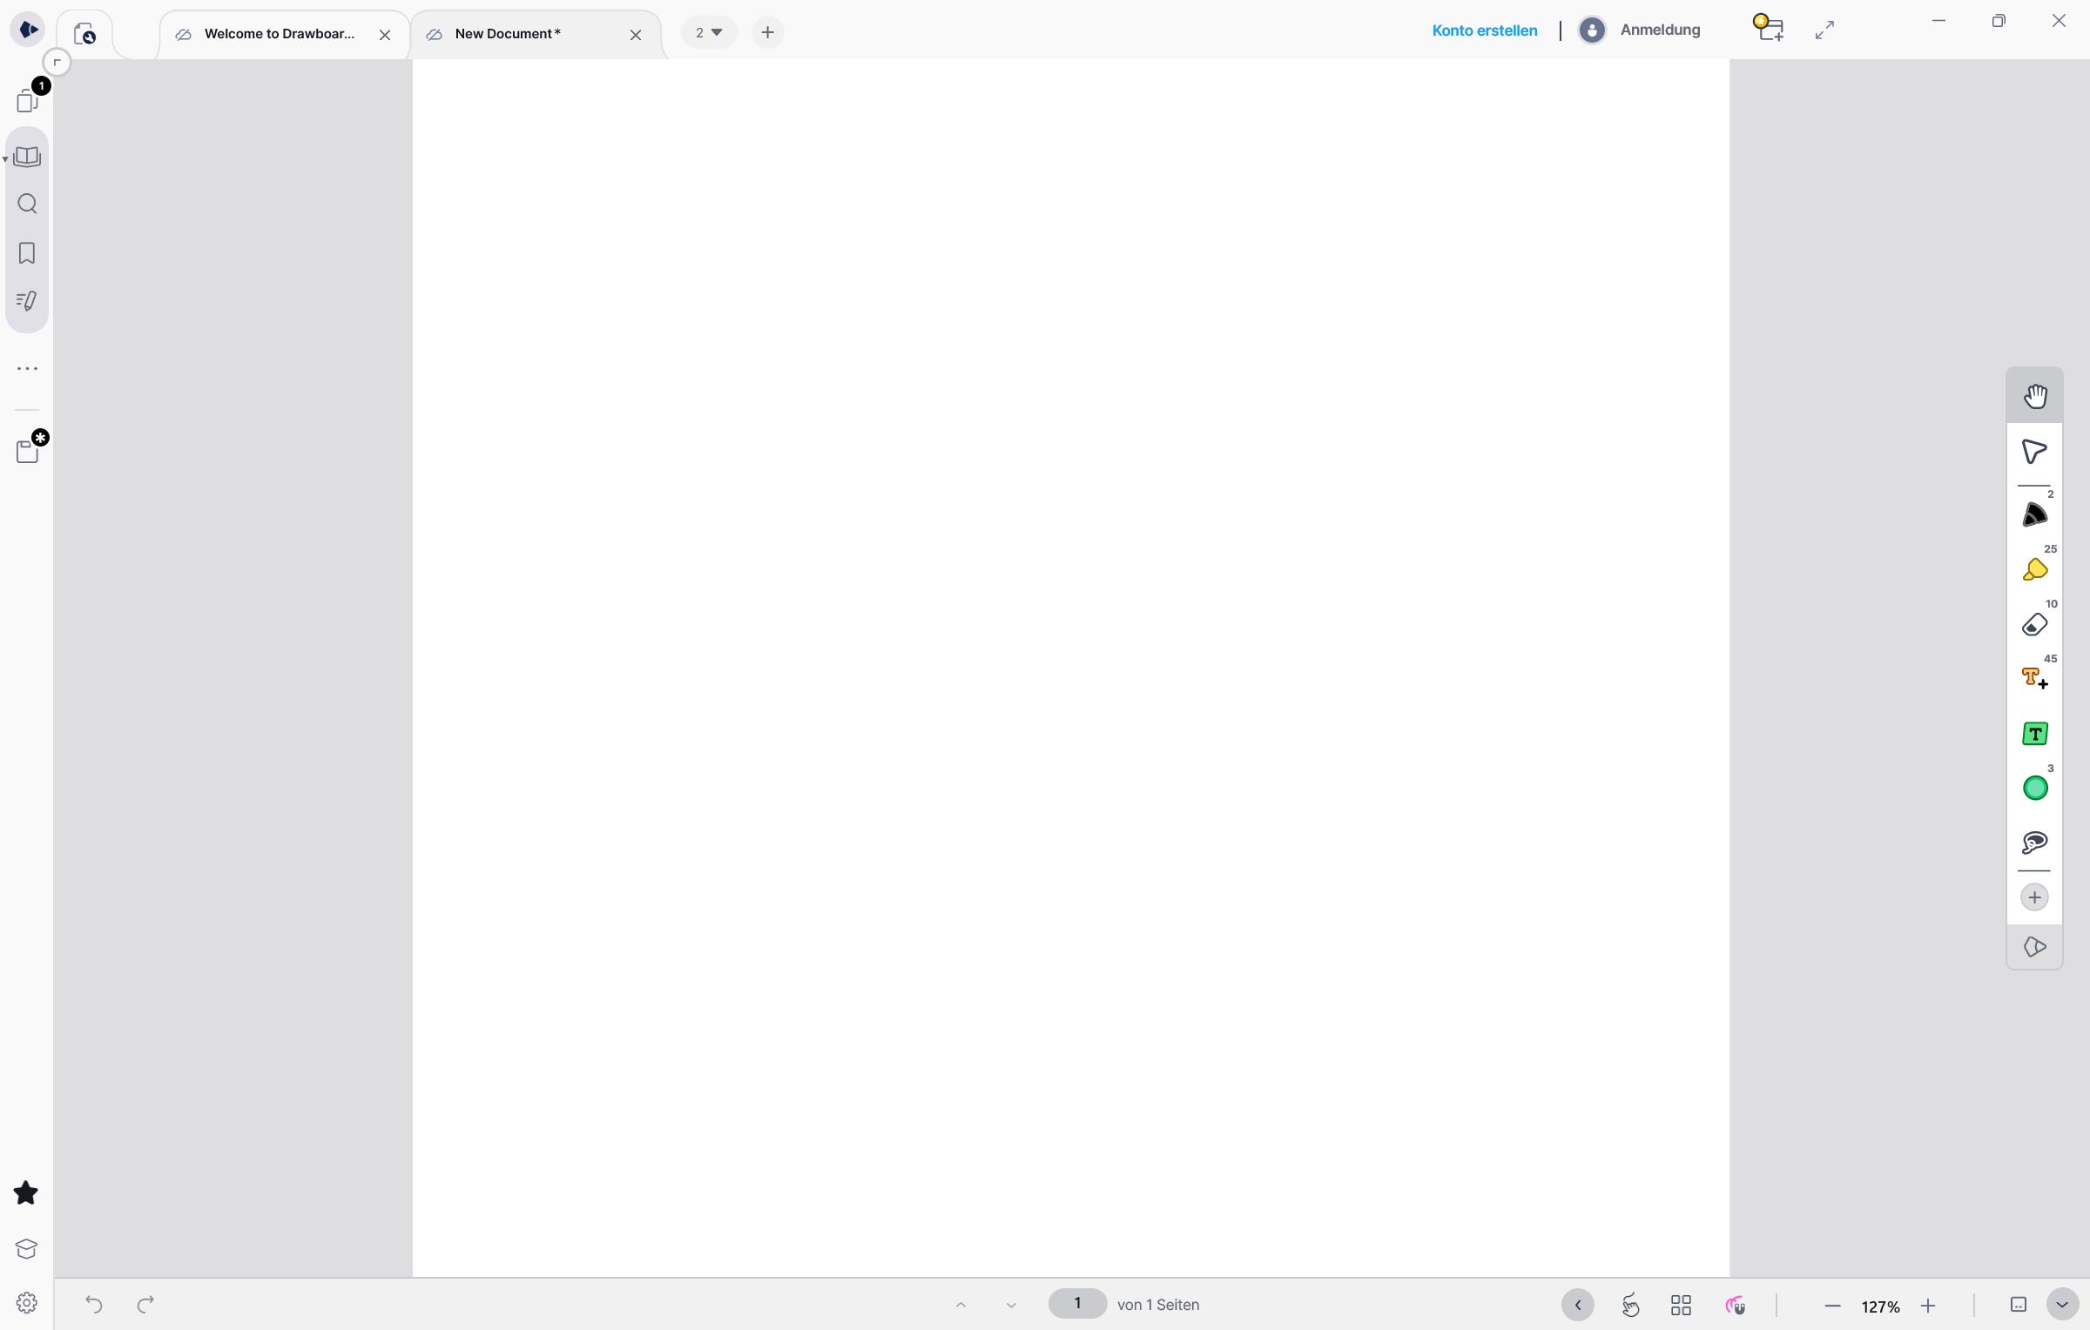This screenshot has height=1330, width=2090.
Task: Open grid page overview at the bottom
Action: pyautogui.click(x=1681, y=1305)
